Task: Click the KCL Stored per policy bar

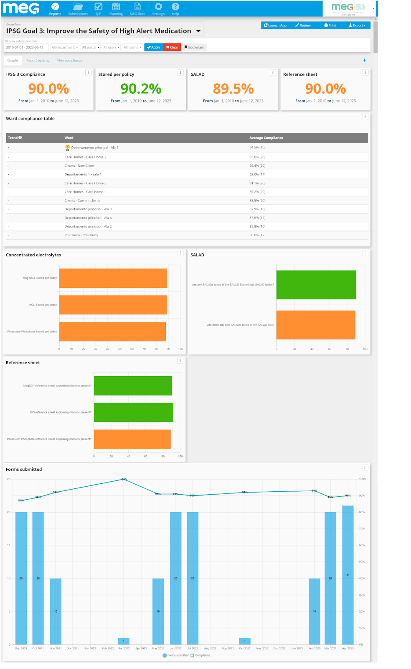Action: point(113,305)
